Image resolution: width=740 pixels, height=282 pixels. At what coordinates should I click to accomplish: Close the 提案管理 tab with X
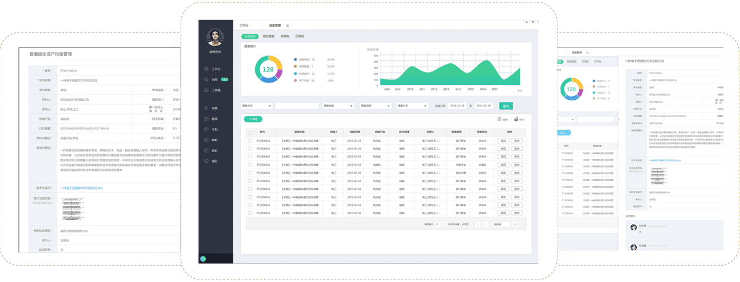287,26
